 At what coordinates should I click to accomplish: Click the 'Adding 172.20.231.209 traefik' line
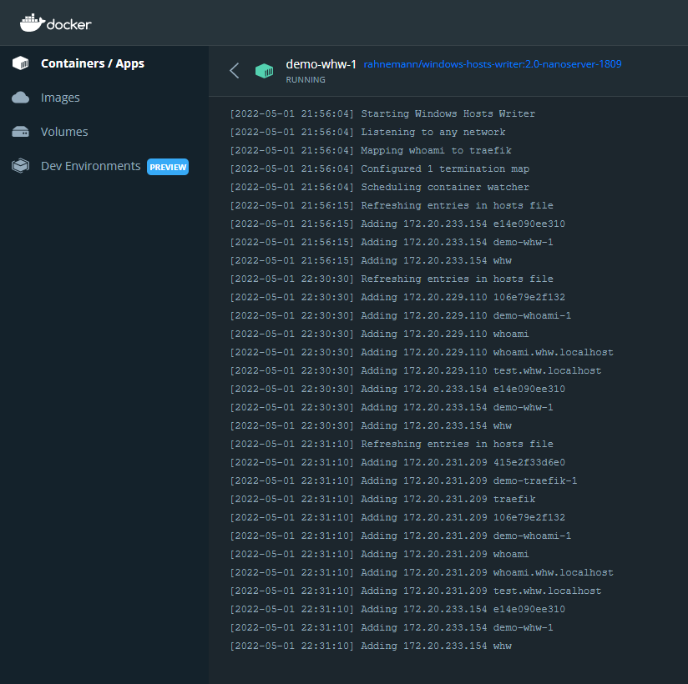(382, 500)
